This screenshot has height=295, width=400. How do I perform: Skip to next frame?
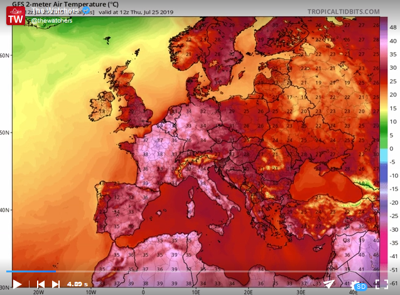point(56,284)
